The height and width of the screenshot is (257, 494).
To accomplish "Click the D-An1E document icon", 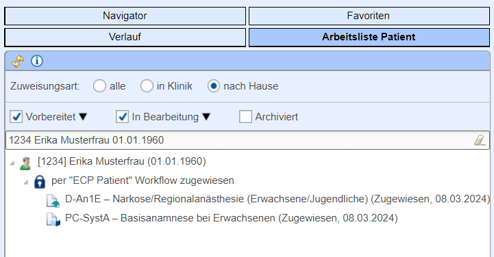I will [53, 201].
